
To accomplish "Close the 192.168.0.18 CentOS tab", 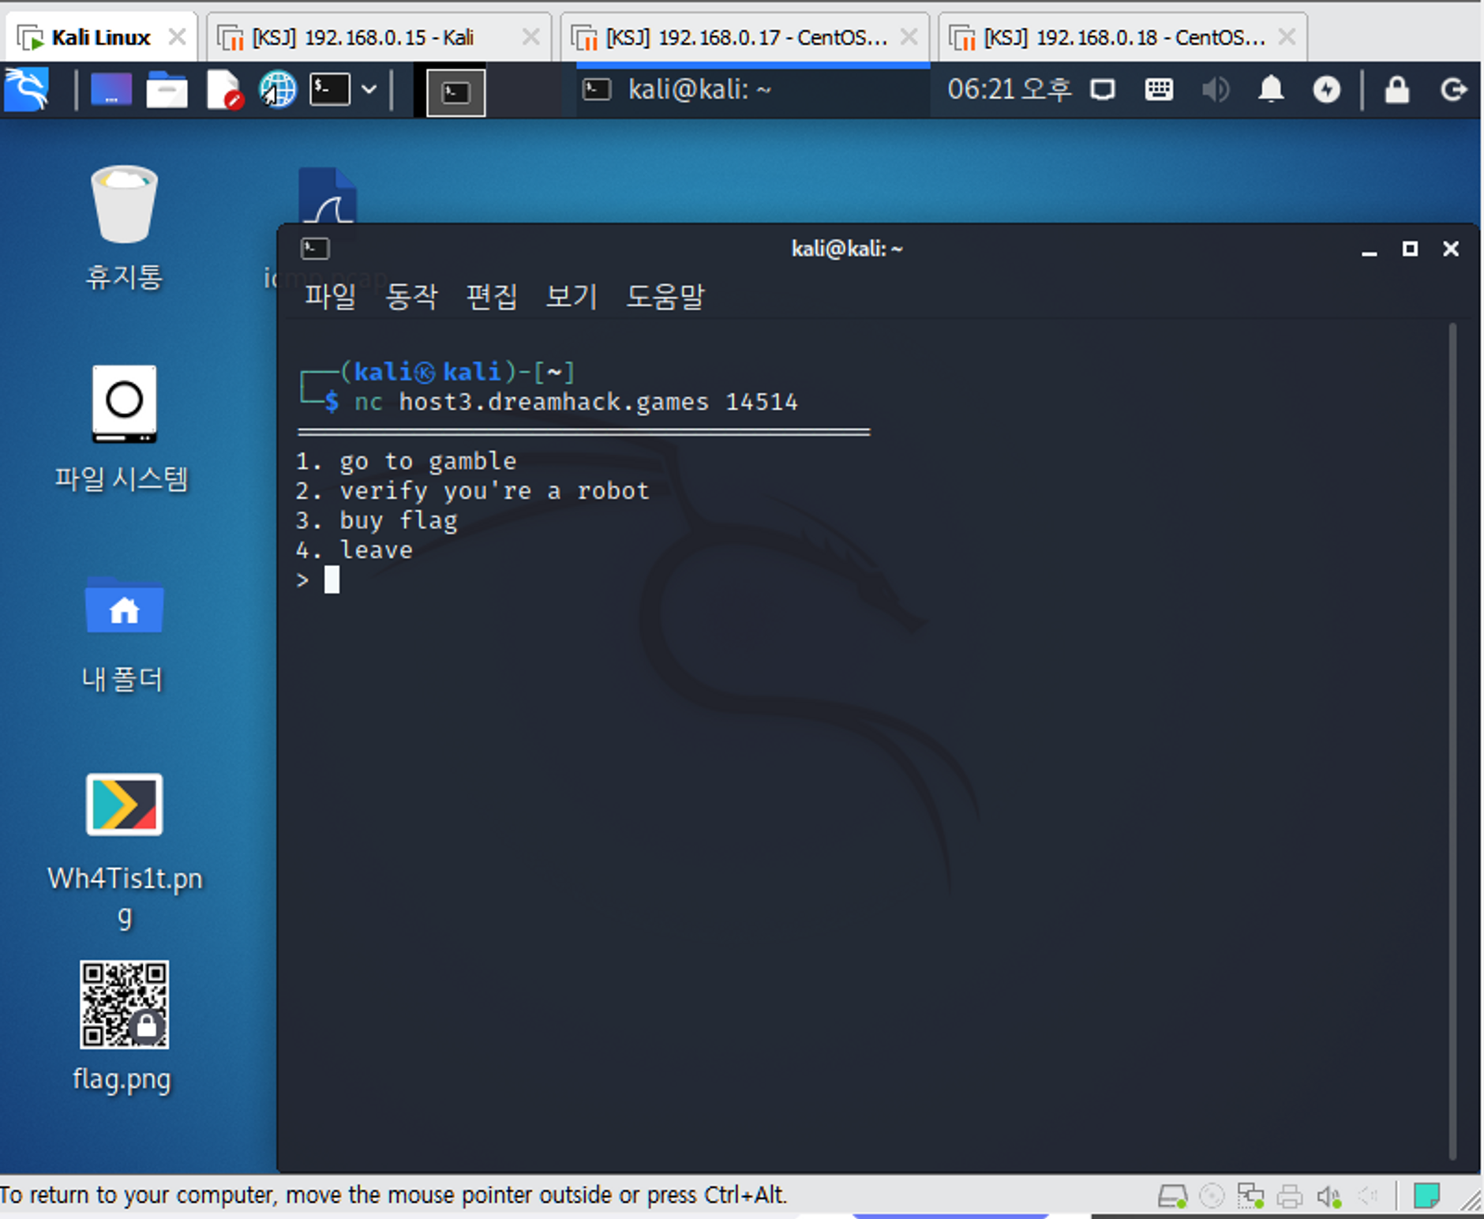I will [1287, 37].
